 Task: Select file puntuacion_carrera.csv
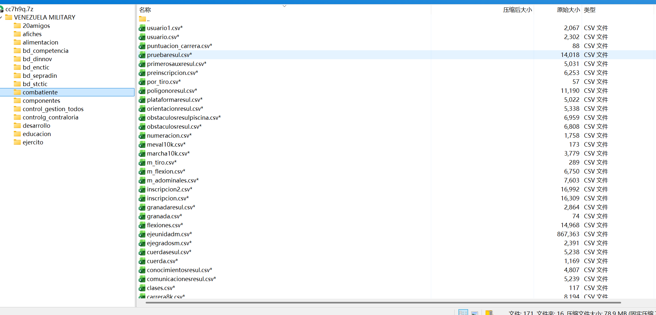tap(180, 46)
